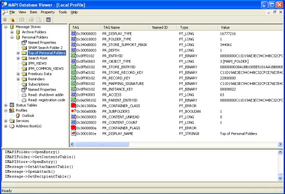Click the first Named Properties icon under Personal Folders
The height and width of the screenshot is (194, 285).
point(24,42)
